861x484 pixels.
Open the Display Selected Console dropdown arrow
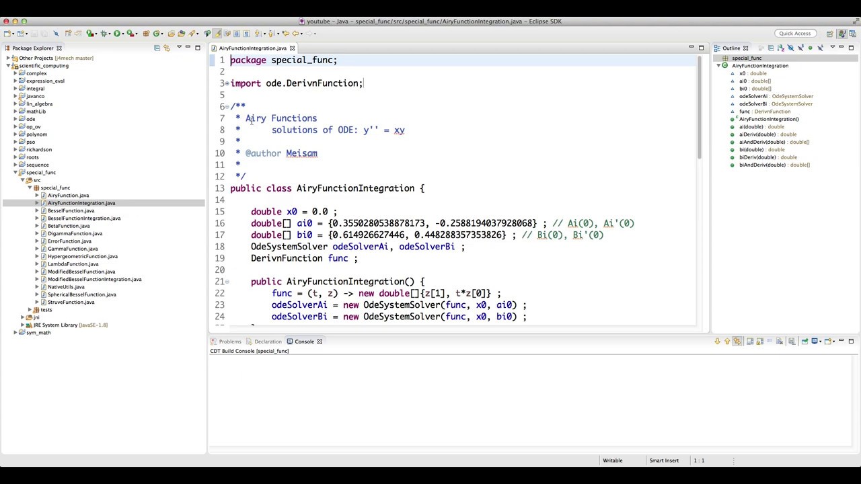click(821, 341)
